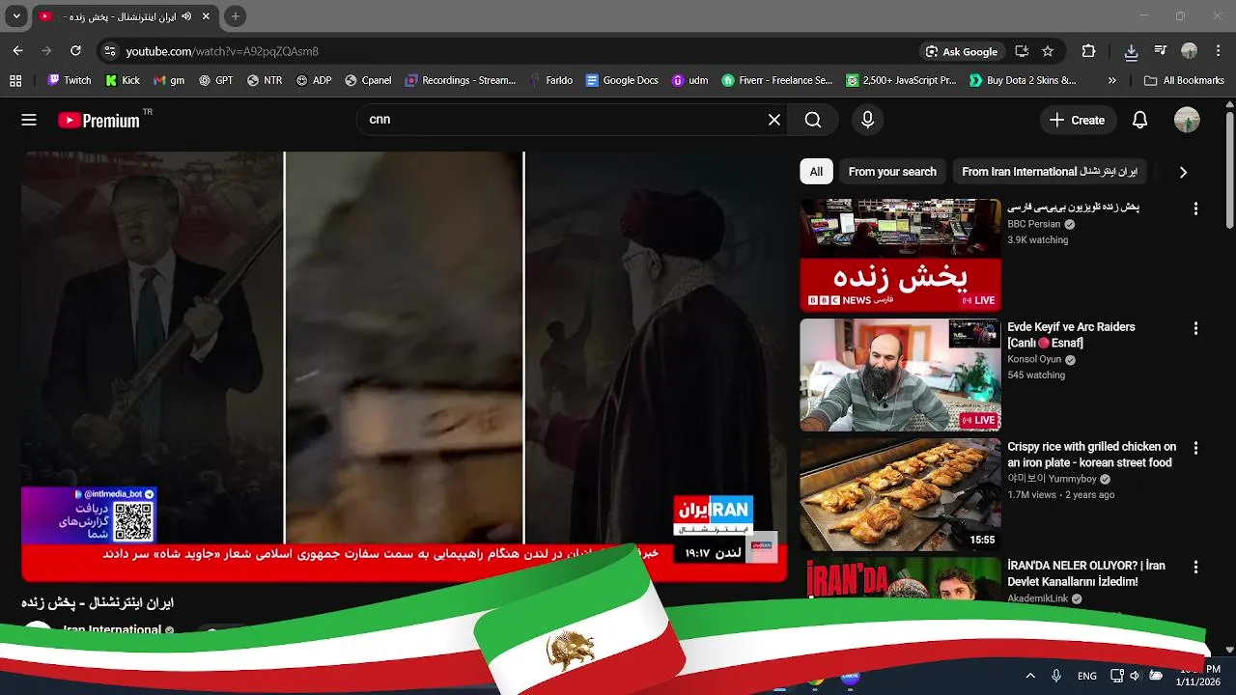
Task: Expand the tab search dropdown arrow
Action: click(x=16, y=16)
